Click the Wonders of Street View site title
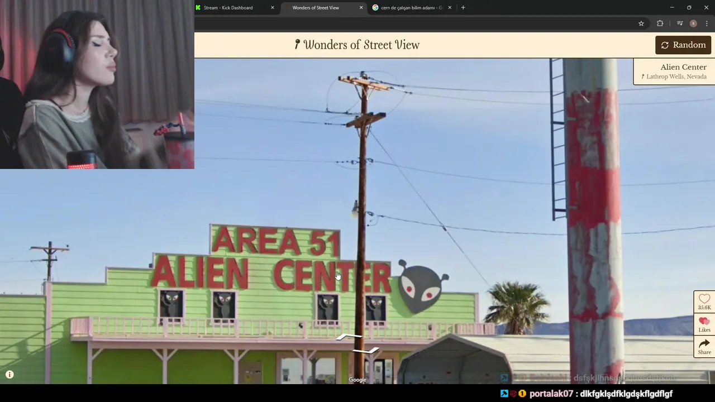This screenshot has height=402, width=715. (361, 45)
